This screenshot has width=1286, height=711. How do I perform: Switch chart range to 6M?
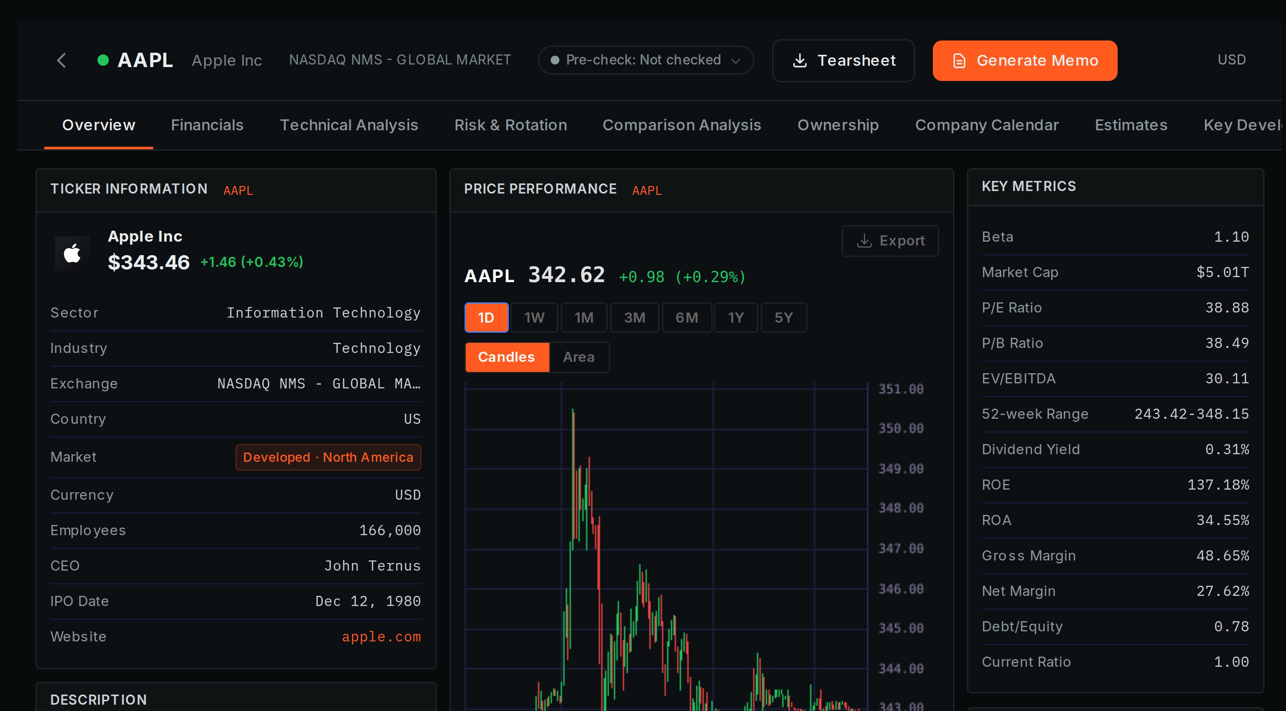[x=686, y=317]
